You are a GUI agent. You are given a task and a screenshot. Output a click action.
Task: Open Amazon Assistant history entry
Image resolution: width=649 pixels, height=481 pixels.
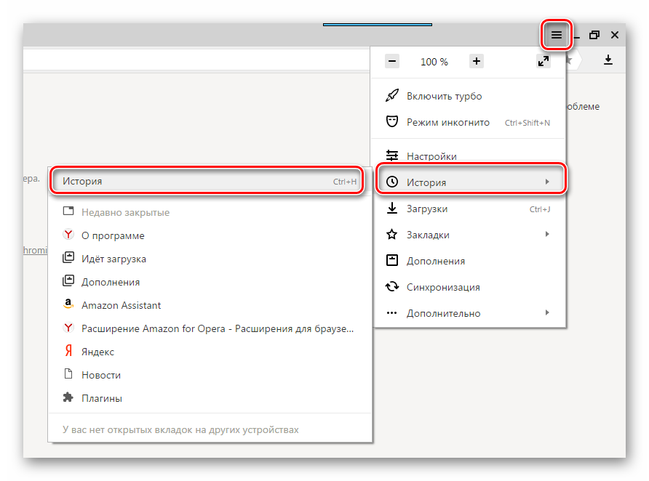pos(121,305)
